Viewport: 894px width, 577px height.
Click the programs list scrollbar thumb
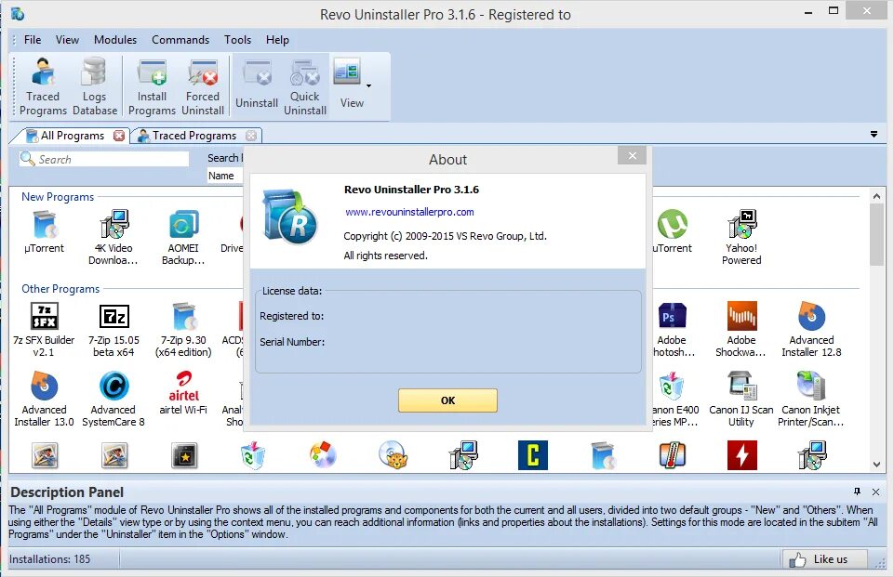pos(876,234)
